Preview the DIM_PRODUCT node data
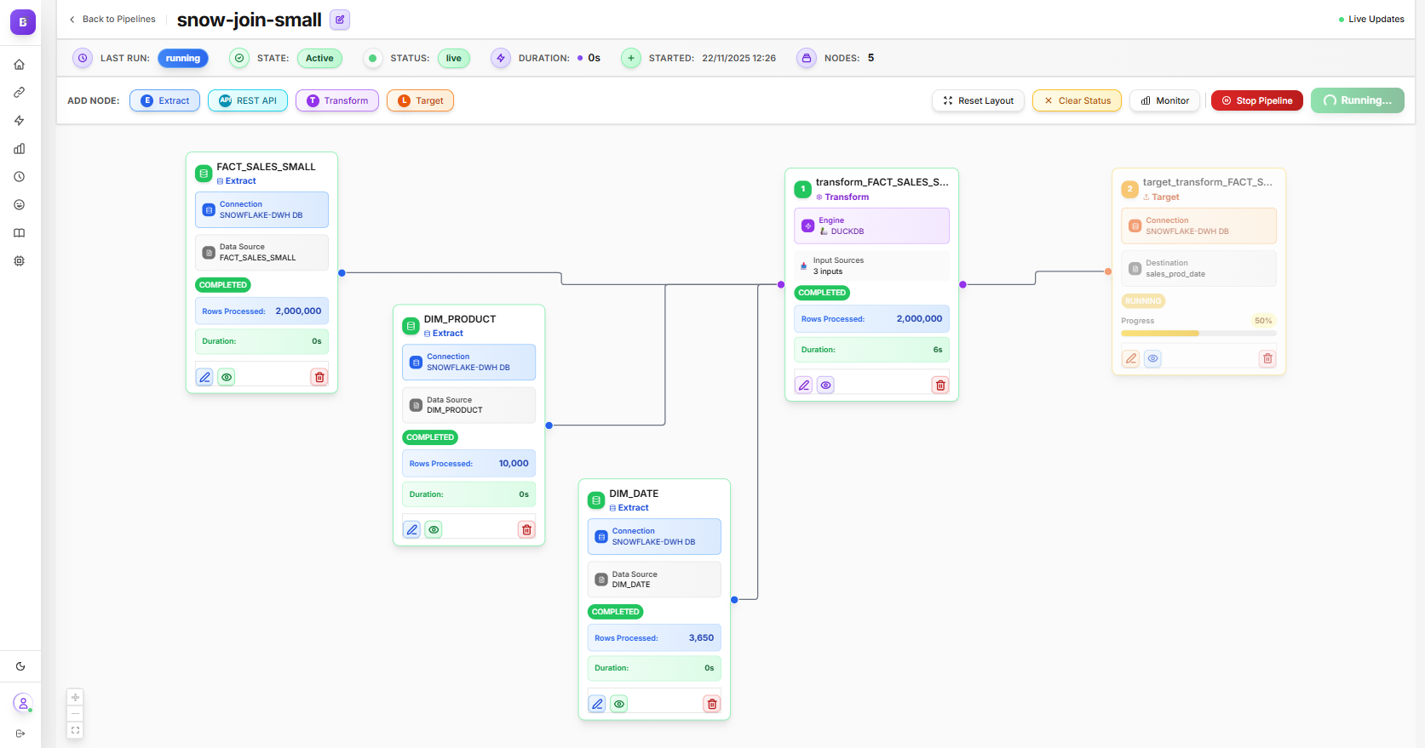Image resolution: width=1425 pixels, height=748 pixels. pos(434,529)
